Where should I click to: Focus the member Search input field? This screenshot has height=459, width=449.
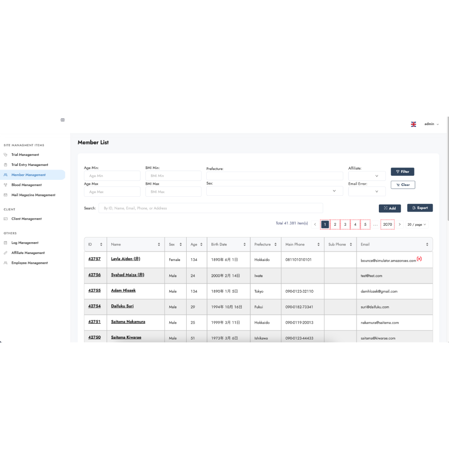point(210,208)
